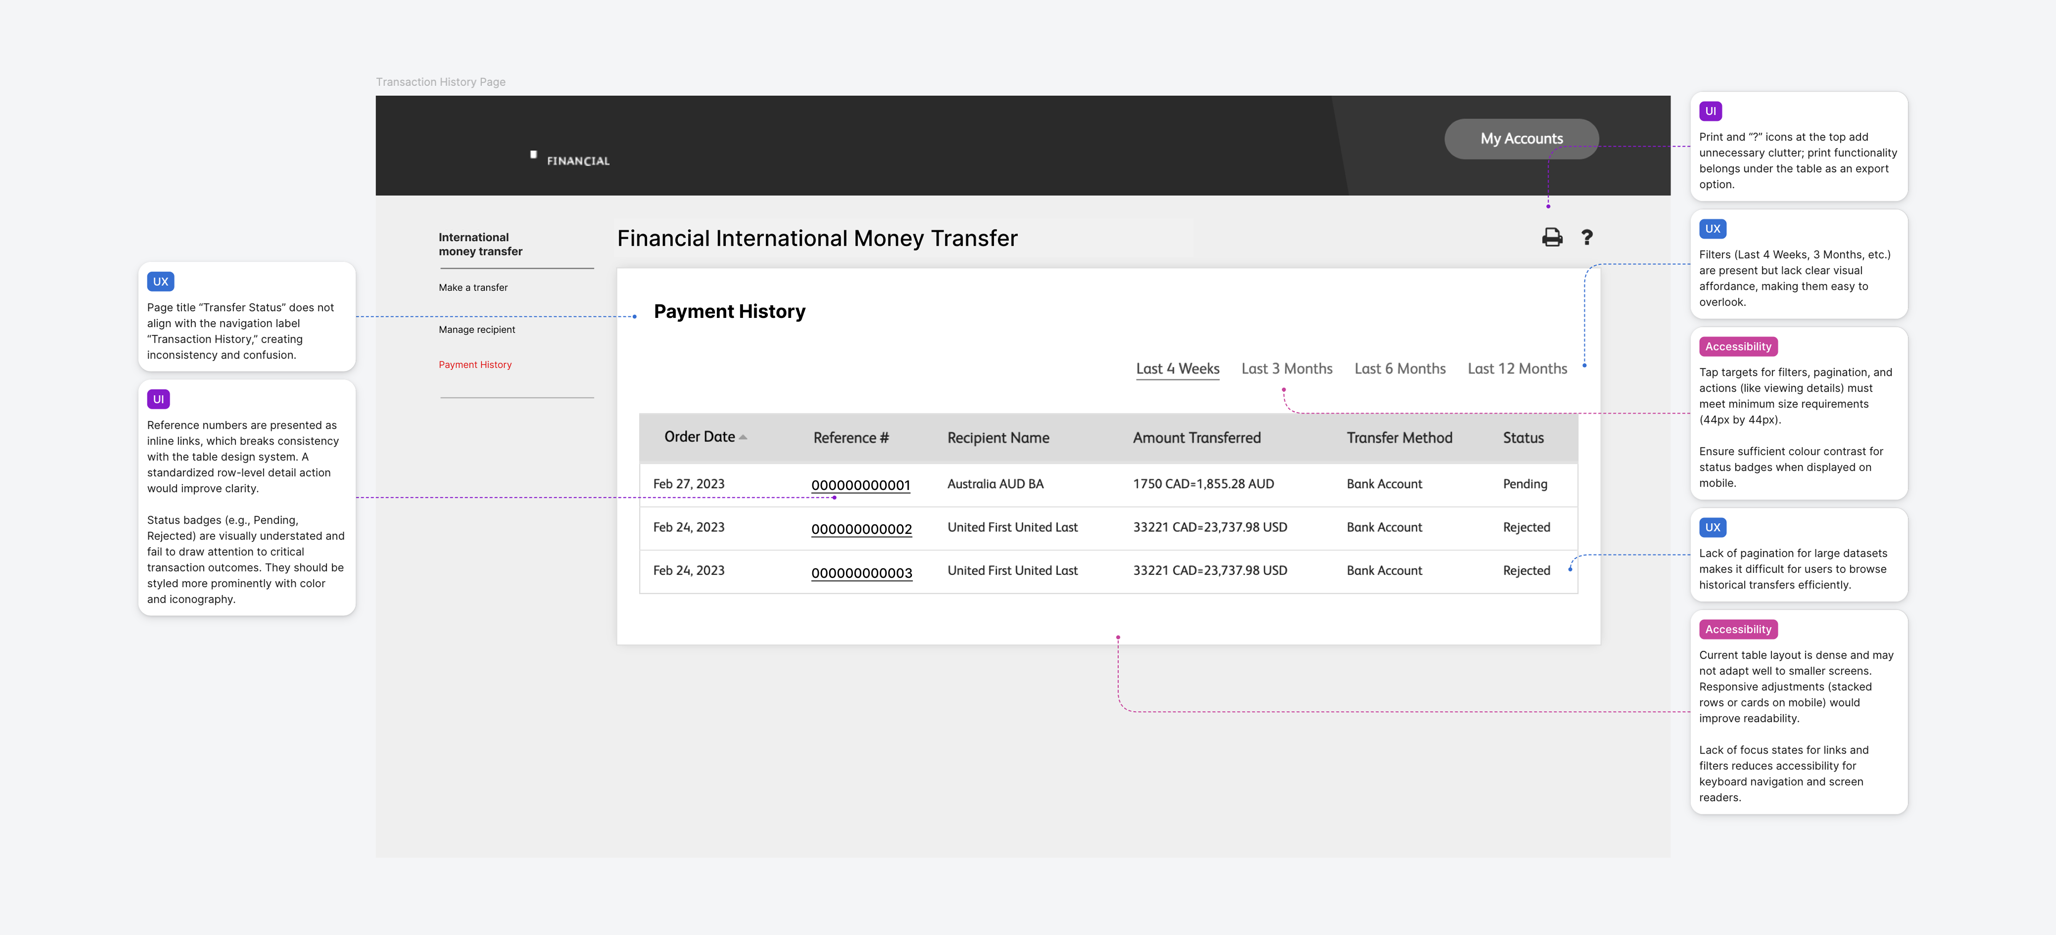This screenshot has height=935, width=2056.
Task: Enable the "Last 12 Months" filter
Action: point(1517,368)
